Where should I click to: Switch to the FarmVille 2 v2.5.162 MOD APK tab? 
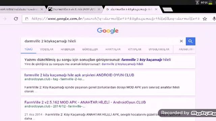pos(74,9)
